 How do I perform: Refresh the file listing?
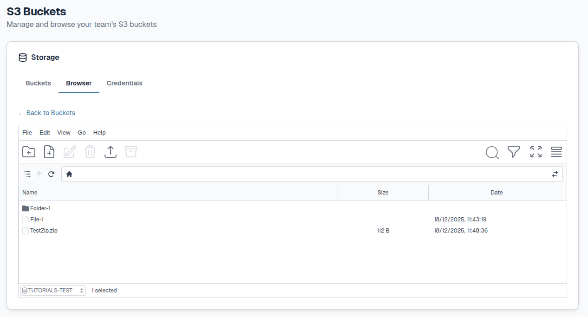pyautogui.click(x=51, y=174)
